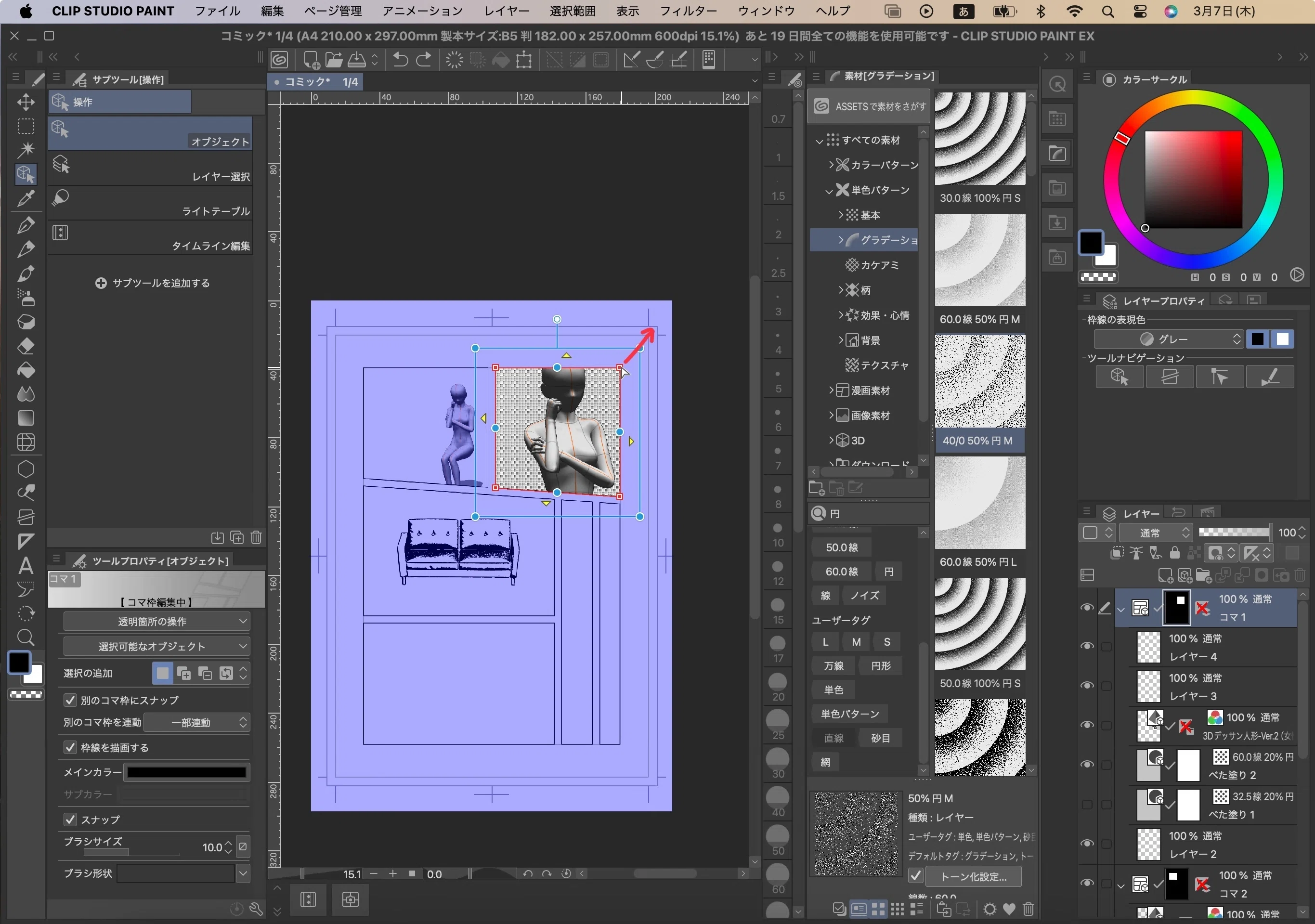Open the 透明箇所の操作 dropdown

click(x=156, y=622)
